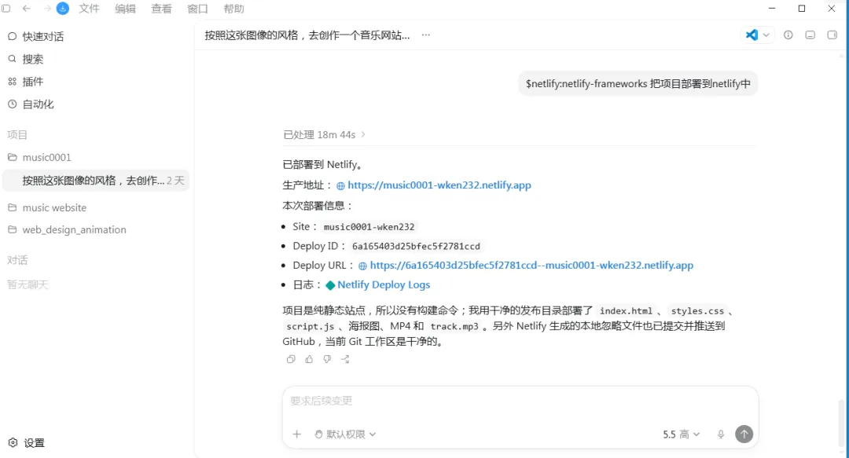Click the microphone voice input icon
This screenshot has width=849, height=458.
pyautogui.click(x=721, y=434)
